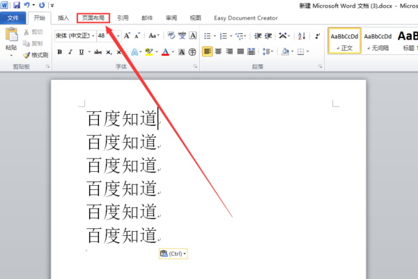Click the sort A-Z icon
Image resolution: width=418 pixels, height=279 pixels.
[302, 36]
